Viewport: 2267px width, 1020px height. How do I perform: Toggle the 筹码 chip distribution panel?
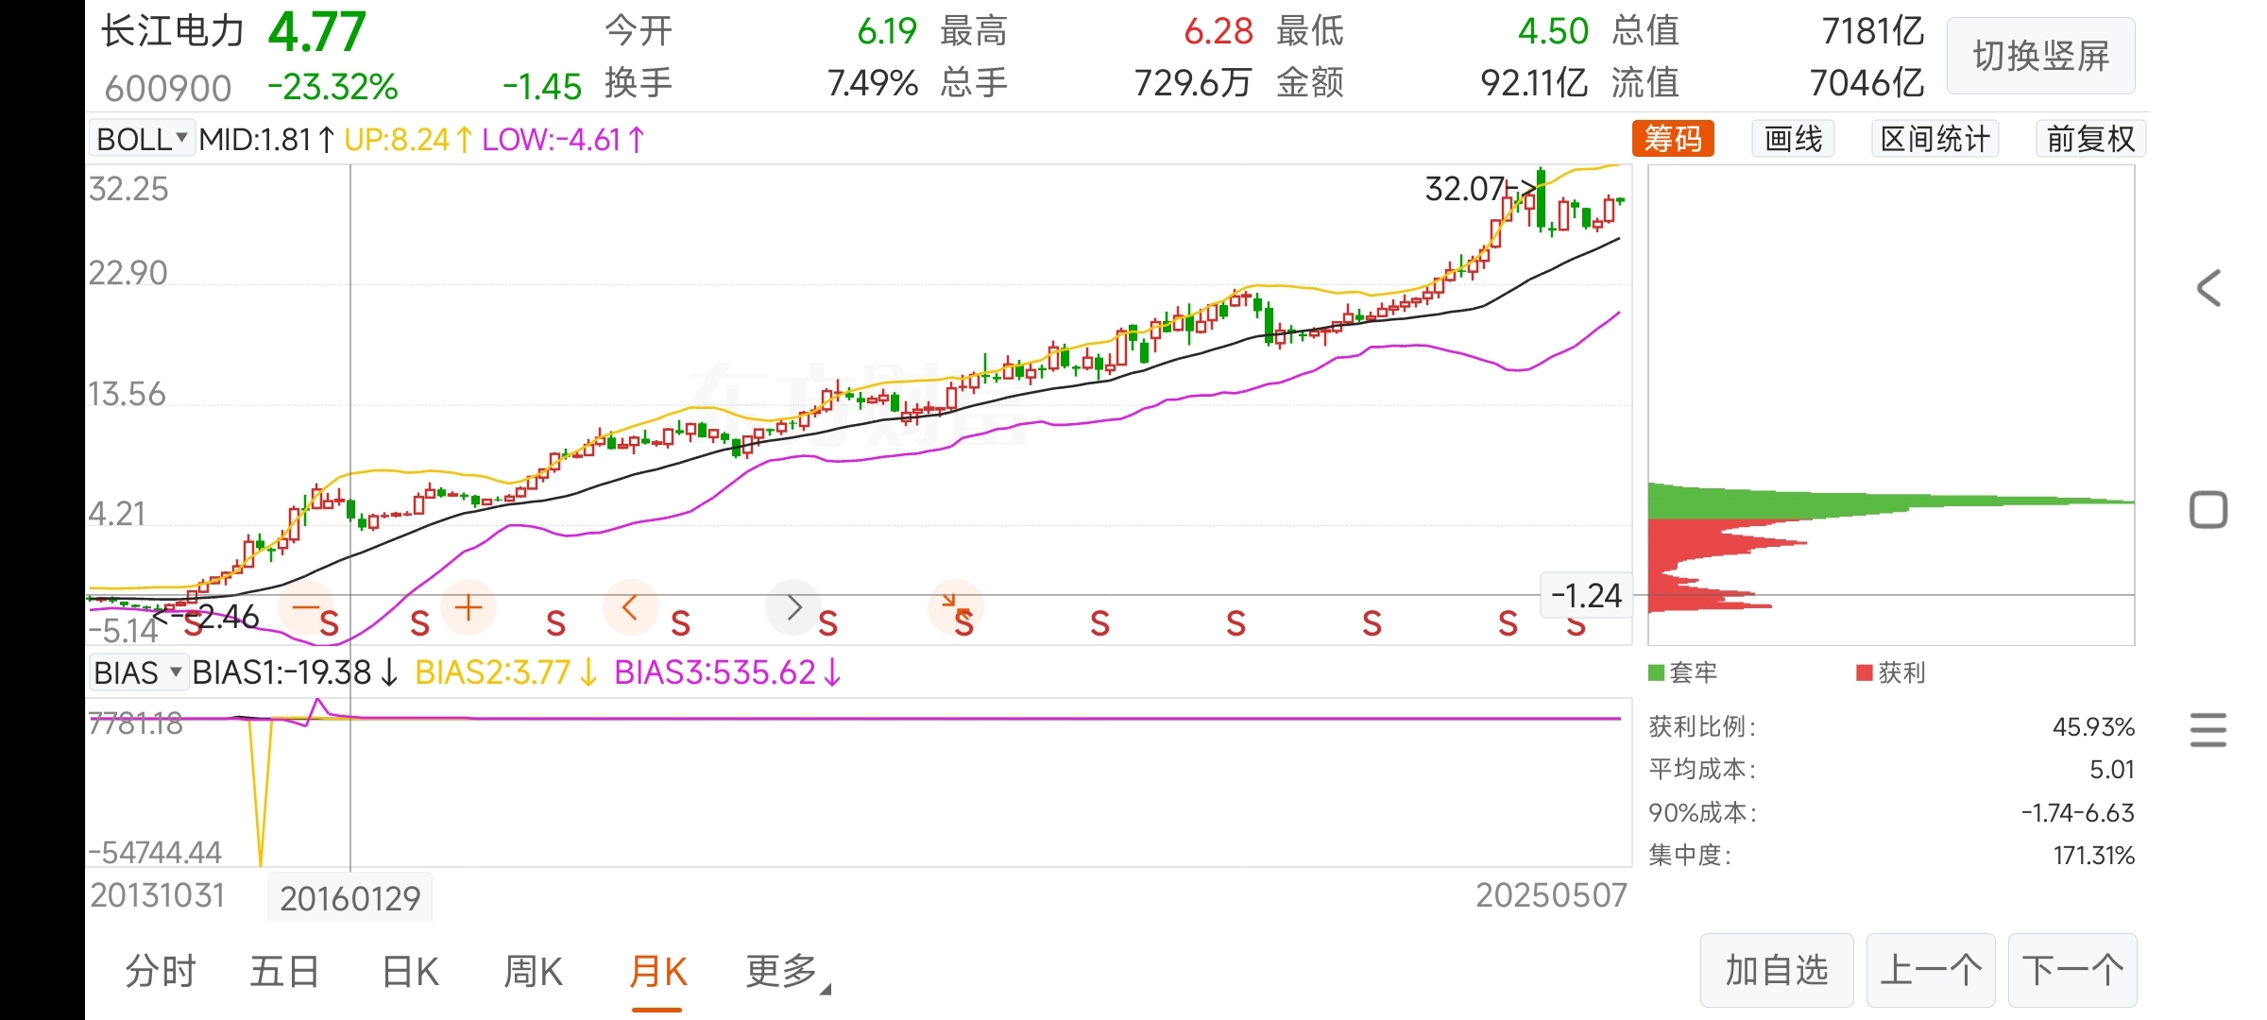click(1673, 139)
